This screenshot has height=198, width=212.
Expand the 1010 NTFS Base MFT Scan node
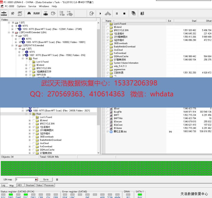click(x=12, y=29)
